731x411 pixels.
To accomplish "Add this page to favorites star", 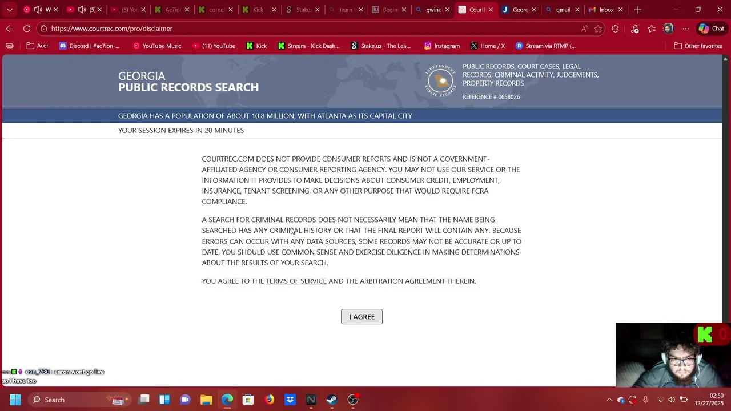I will (598, 29).
